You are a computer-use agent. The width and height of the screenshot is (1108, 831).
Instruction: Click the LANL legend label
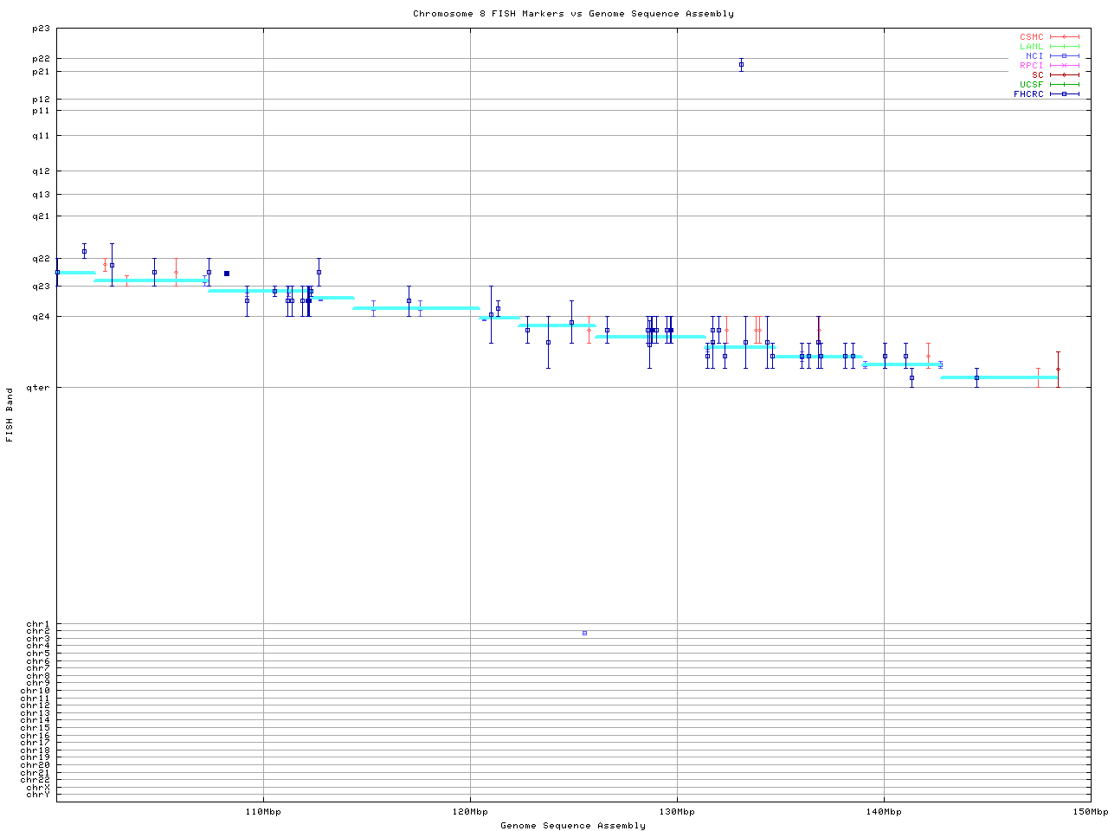click(1031, 47)
